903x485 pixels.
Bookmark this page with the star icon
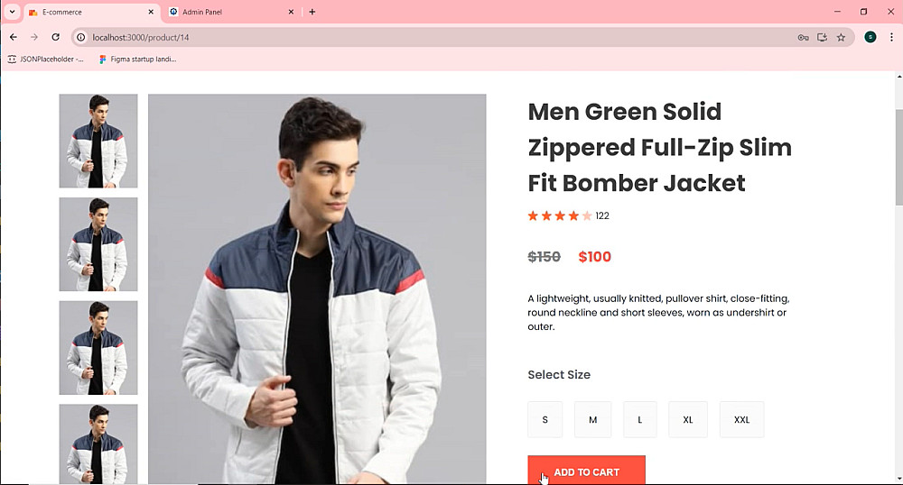pos(841,37)
